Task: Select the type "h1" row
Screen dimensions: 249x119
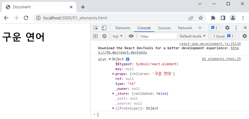Action: [x=126, y=84]
